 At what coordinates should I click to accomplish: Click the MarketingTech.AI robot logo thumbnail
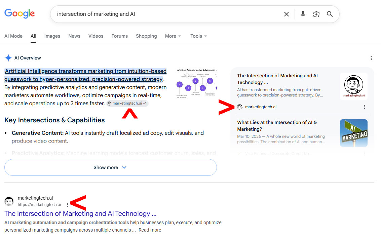pos(353,86)
